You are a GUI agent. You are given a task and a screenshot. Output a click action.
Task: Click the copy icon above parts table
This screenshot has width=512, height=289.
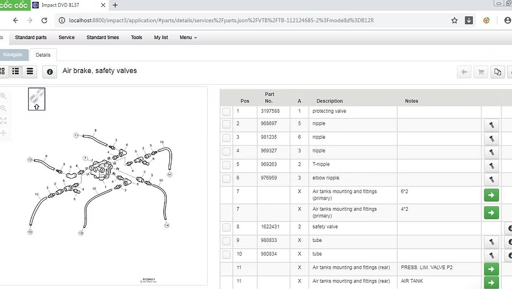tap(497, 72)
